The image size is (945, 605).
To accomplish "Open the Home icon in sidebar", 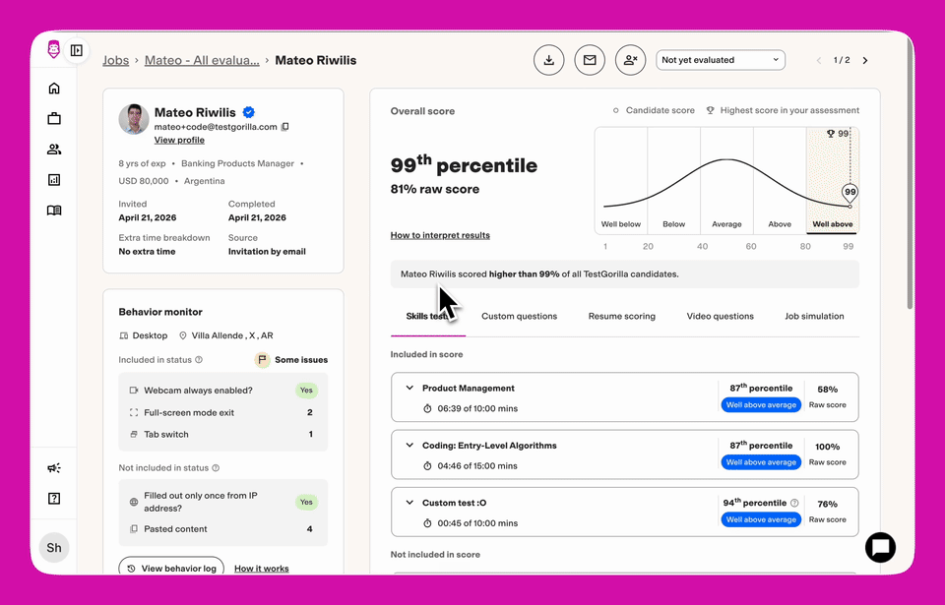I will pyautogui.click(x=54, y=89).
